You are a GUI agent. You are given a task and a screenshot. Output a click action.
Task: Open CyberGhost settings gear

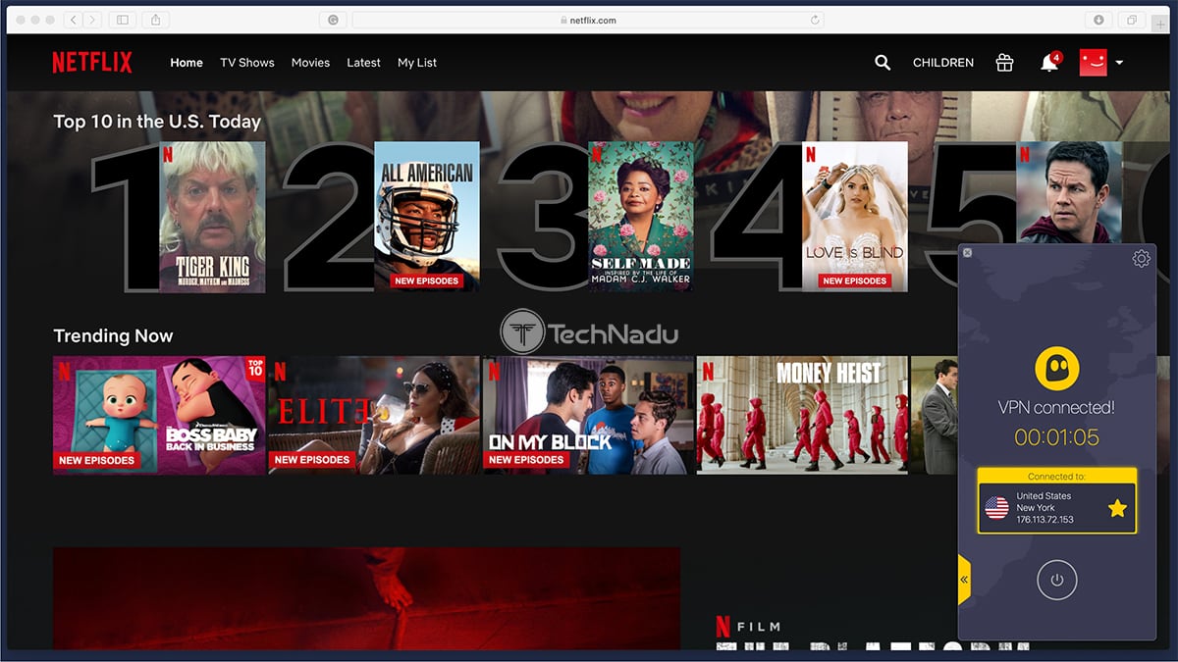click(1141, 259)
